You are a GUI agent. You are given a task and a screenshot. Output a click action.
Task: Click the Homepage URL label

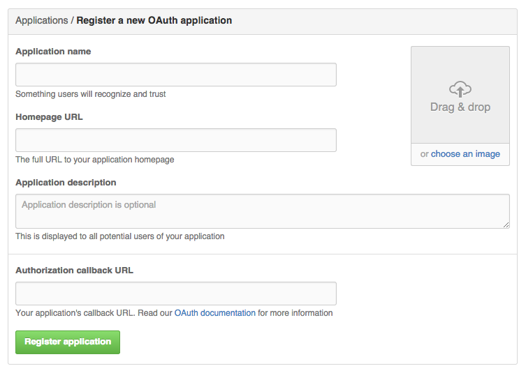click(49, 117)
